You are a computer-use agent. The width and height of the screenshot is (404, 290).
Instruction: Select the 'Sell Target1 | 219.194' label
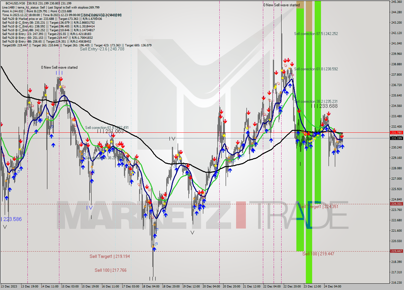(x=110, y=256)
